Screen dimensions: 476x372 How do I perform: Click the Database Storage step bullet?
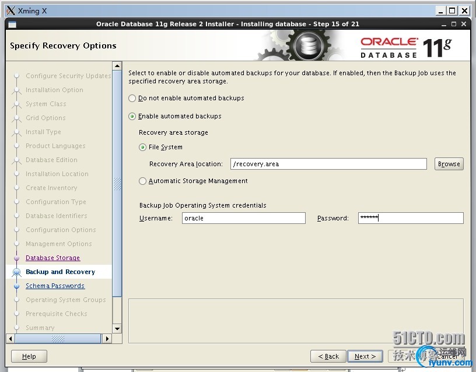point(17,258)
